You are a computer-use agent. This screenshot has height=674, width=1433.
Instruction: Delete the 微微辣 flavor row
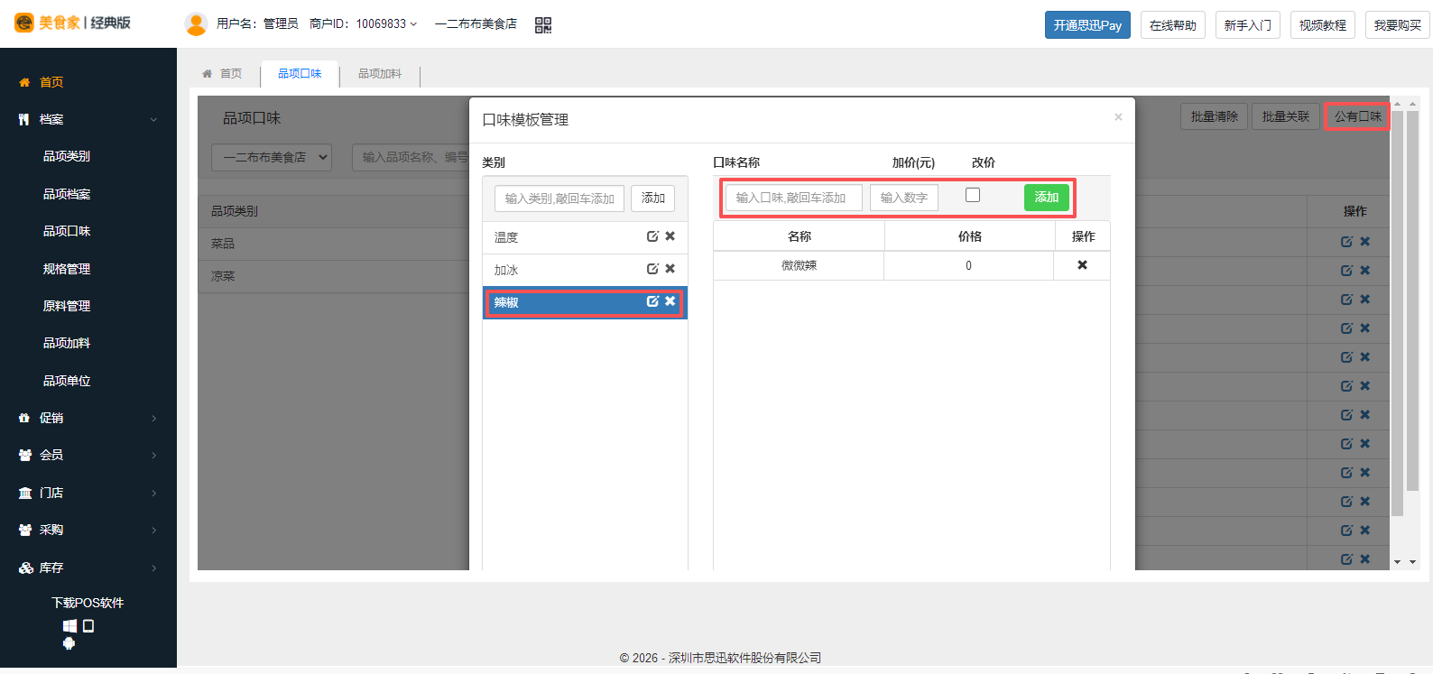pyautogui.click(x=1082, y=265)
